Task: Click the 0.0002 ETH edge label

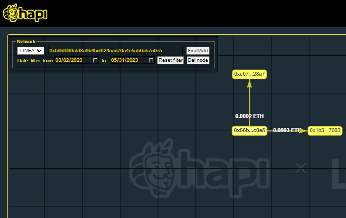Action: click(249, 116)
